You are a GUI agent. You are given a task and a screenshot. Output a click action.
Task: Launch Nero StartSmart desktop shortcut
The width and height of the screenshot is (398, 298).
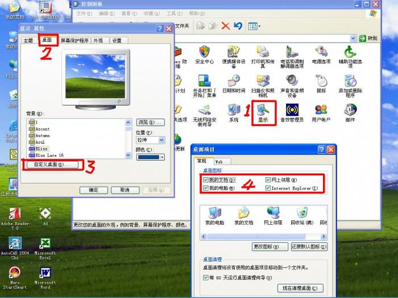15,278
